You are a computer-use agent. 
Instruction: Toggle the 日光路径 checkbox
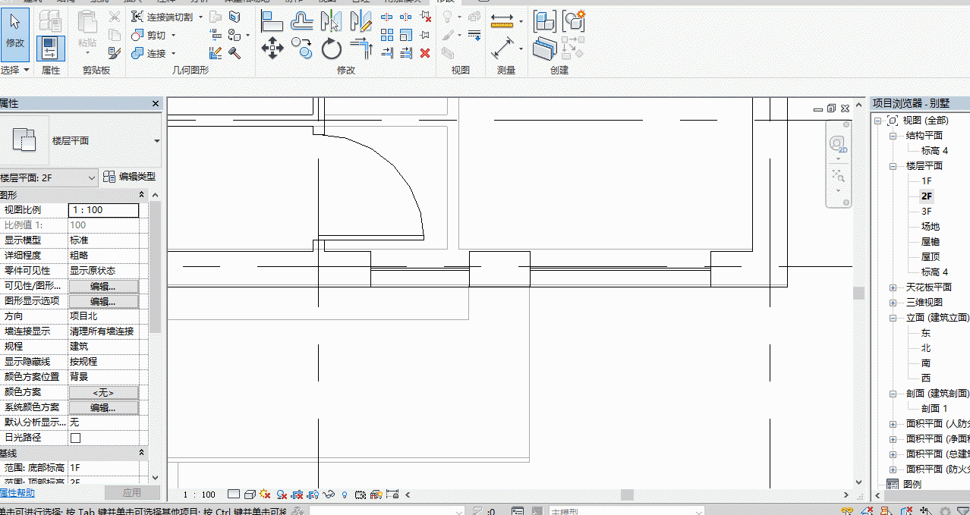(75, 438)
